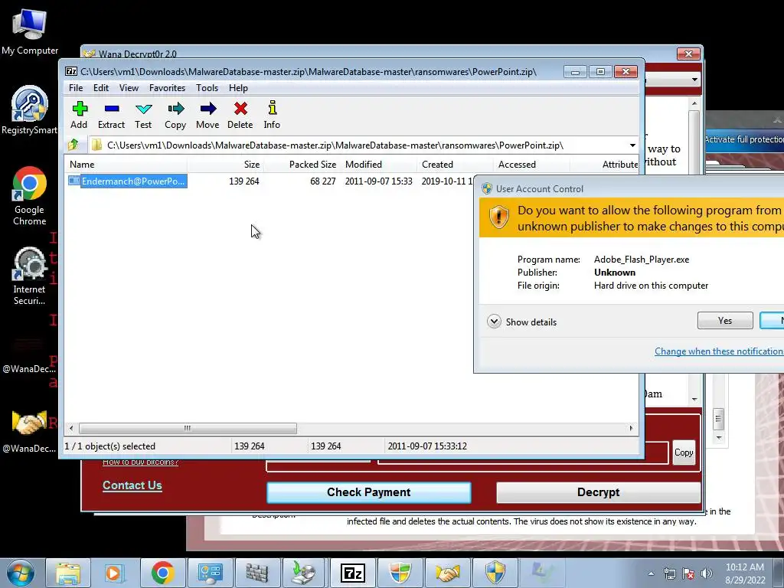This screenshot has height=588, width=784.
Task: Click the red Delete toolbar icon
Action: tap(240, 115)
